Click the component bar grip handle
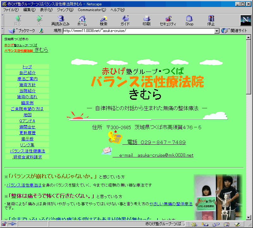This screenshot has width=253, height=228. [x=187, y=224]
